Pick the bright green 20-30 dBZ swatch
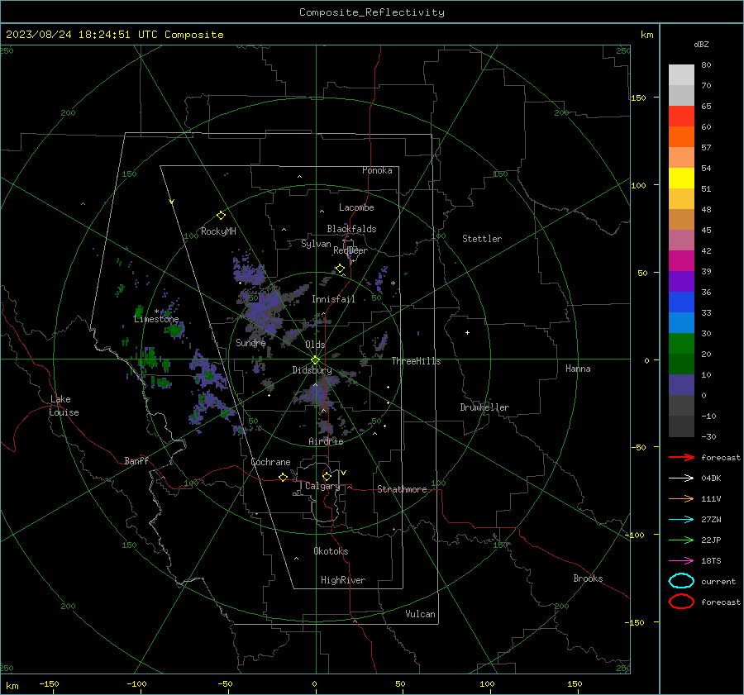 [x=681, y=344]
